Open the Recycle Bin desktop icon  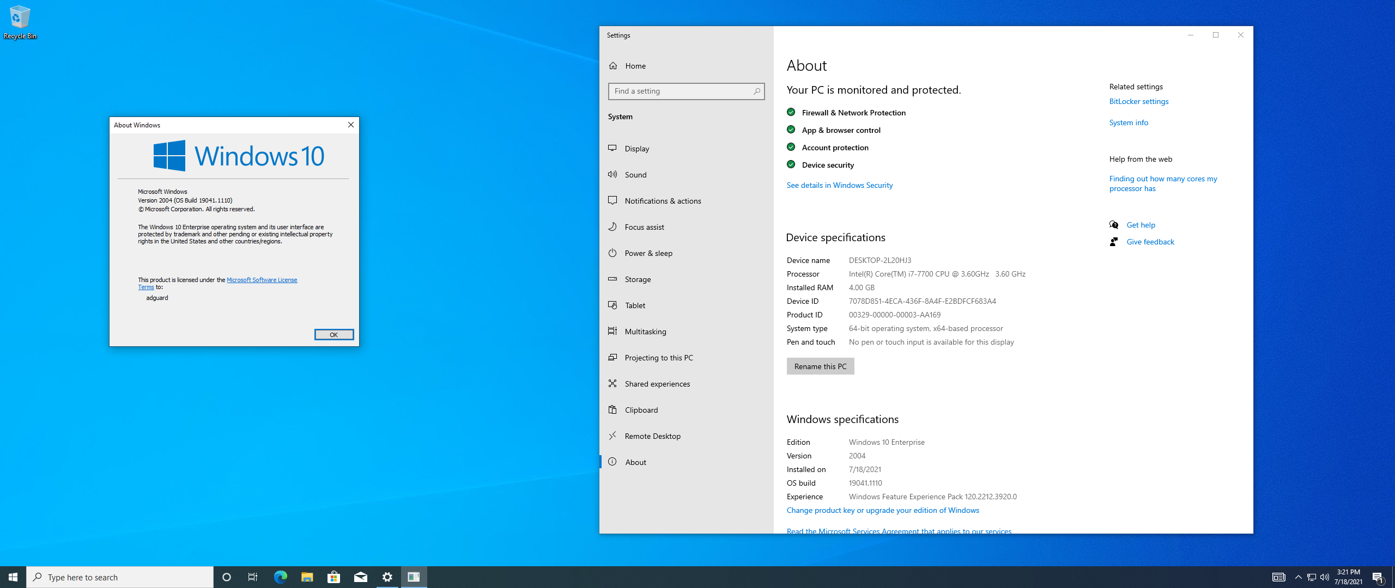click(x=20, y=22)
